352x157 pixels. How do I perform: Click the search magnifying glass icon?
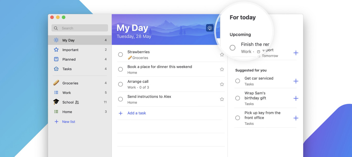point(56,28)
